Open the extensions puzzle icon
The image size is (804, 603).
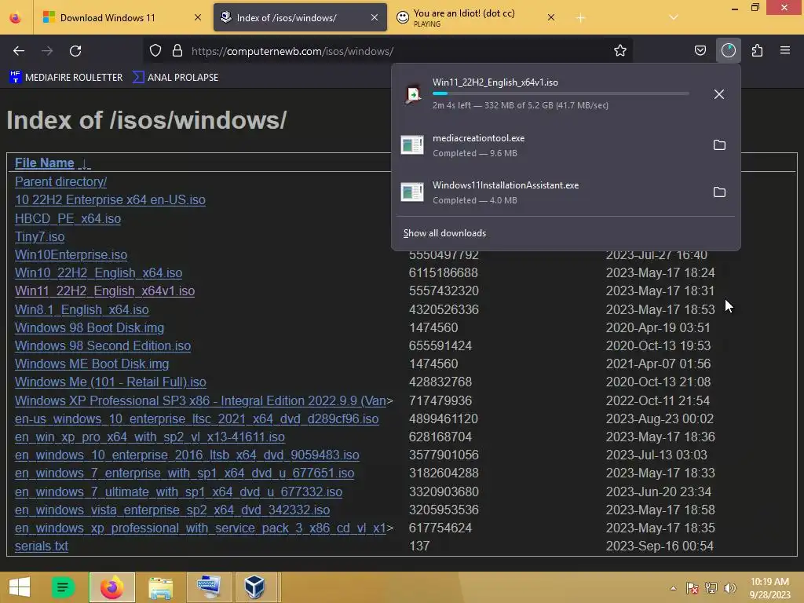pos(757,51)
